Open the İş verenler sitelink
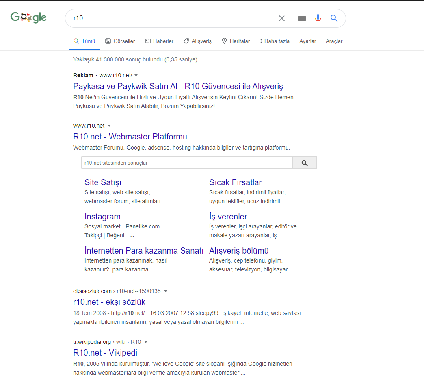The height and width of the screenshot is (384, 424). coord(228,217)
